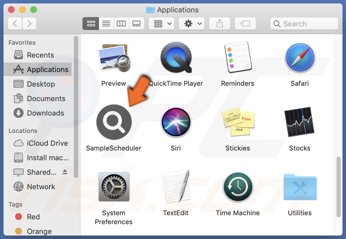
Task: Click the Share button in toolbar
Action: coord(219,24)
